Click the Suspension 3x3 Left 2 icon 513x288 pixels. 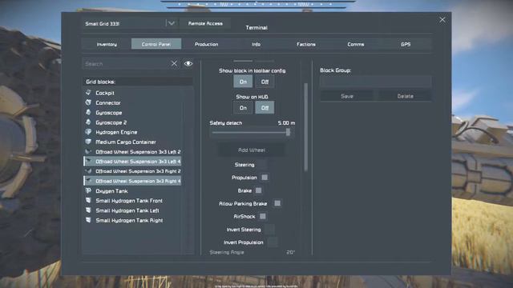(x=88, y=151)
